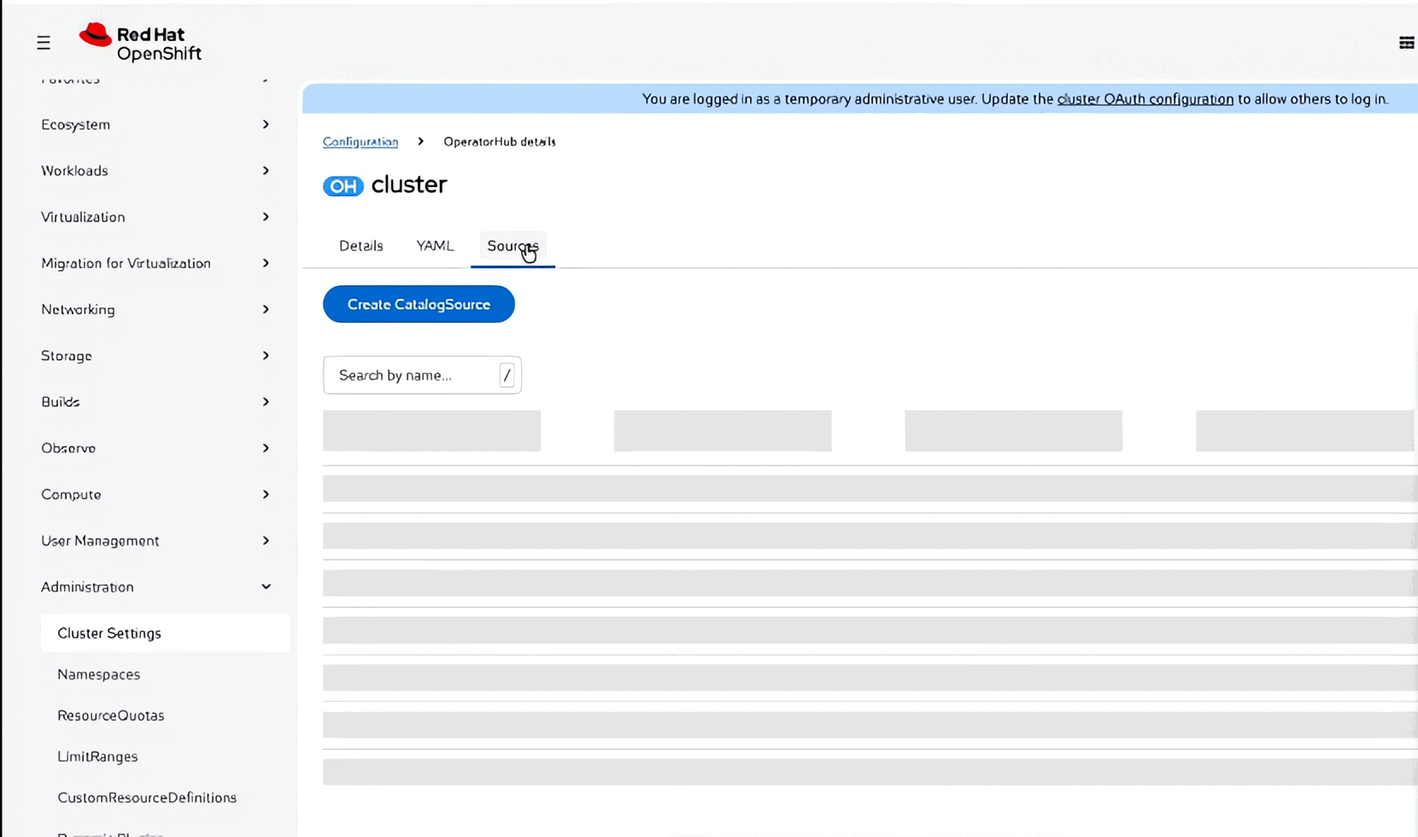The height and width of the screenshot is (837, 1418).
Task: Switch to the YAML tab
Action: point(435,246)
